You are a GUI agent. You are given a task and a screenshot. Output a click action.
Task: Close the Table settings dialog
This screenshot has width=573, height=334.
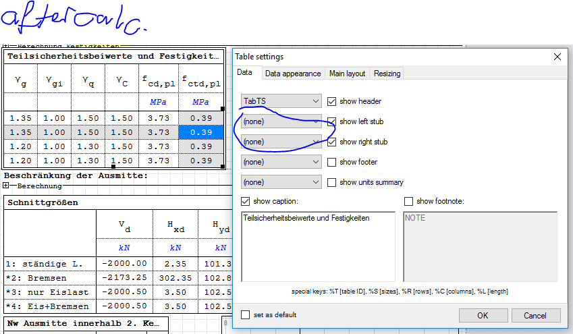557,57
